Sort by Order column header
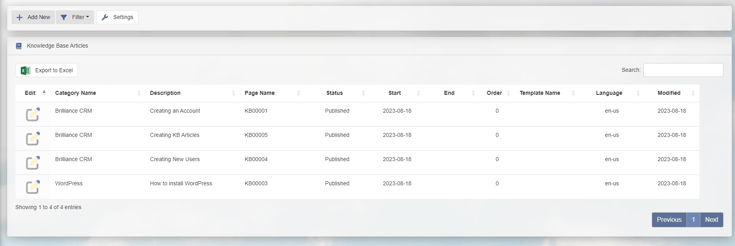The image size is (735, 246). [497, 93]
